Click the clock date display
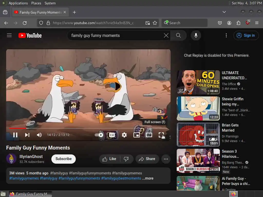Image resolution: width=263 pixels, height=197 pixels. [x=247, y=3]
